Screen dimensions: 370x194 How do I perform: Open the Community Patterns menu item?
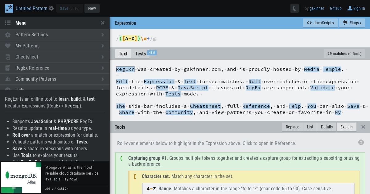[55, 79]
